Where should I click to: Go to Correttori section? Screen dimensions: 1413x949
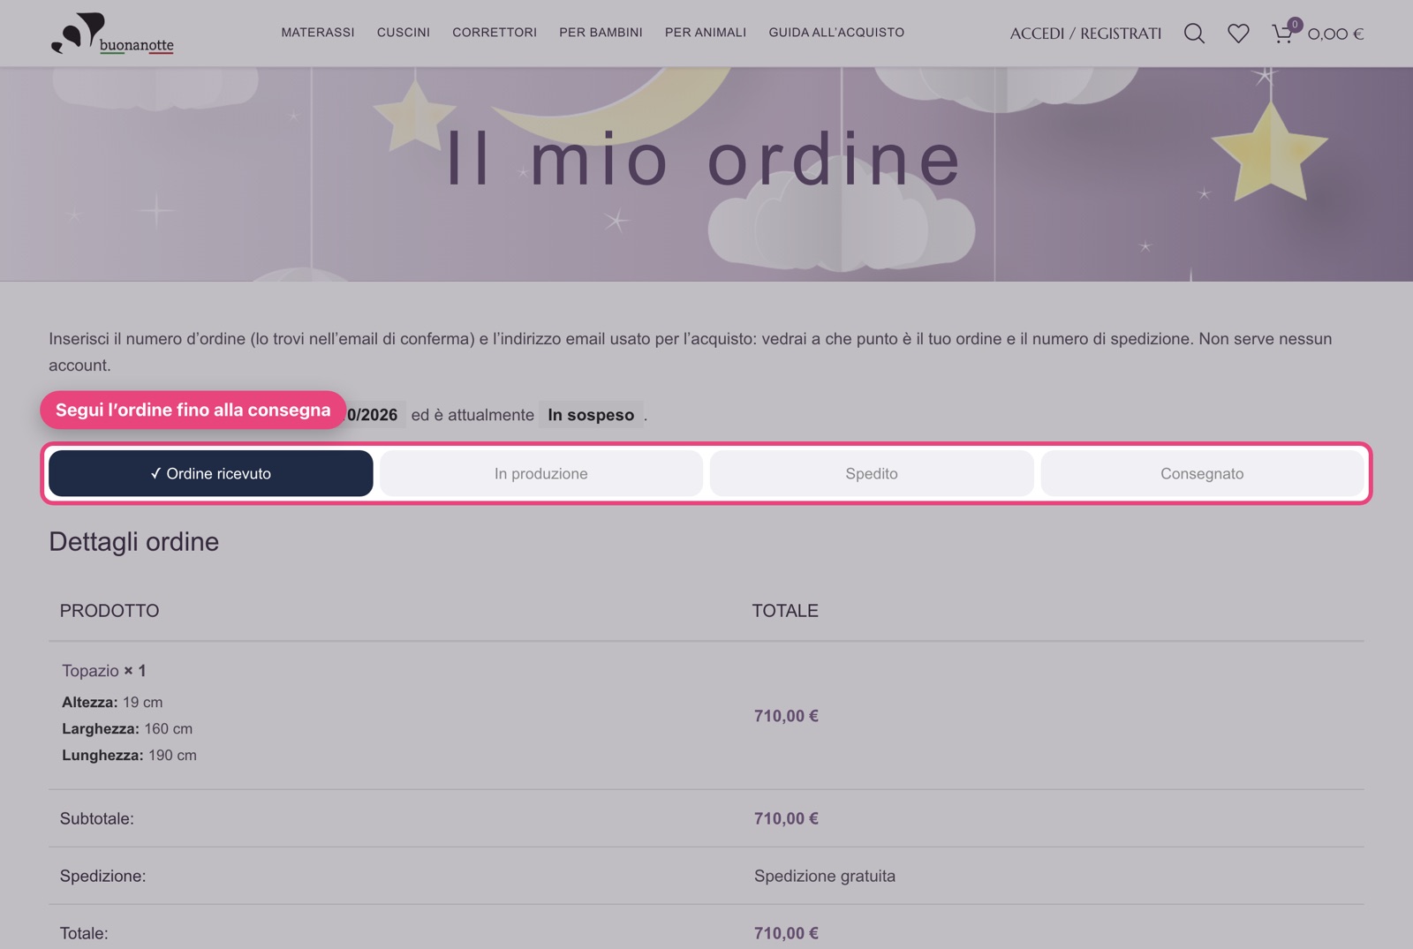click(x=495, y=33)
